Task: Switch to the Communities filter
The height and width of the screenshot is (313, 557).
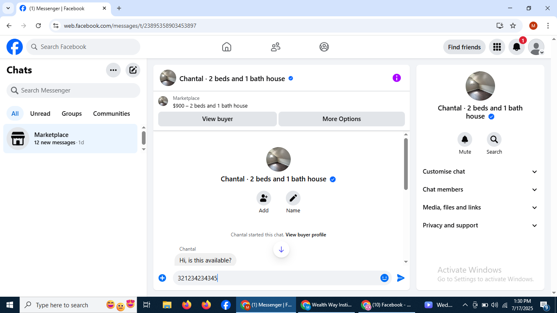Action: (112, 114)
